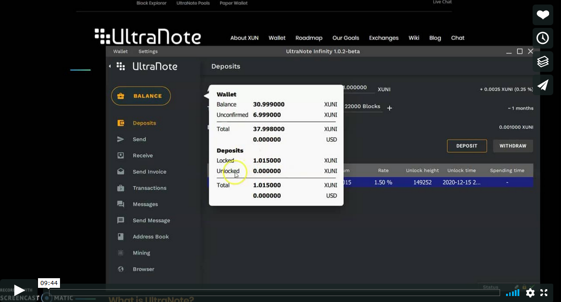This screenshot has height=302, width=561.
Task: Sort deposits by Unlock time column
Action: point(462,171)
